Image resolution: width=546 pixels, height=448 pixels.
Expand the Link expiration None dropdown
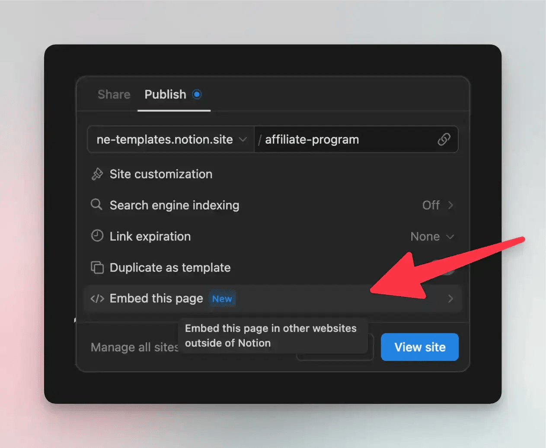click(x=432, y=236)
